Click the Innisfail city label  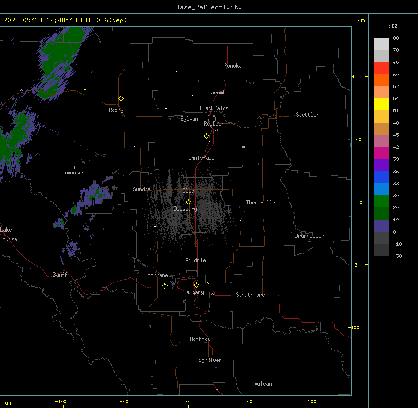201,158
